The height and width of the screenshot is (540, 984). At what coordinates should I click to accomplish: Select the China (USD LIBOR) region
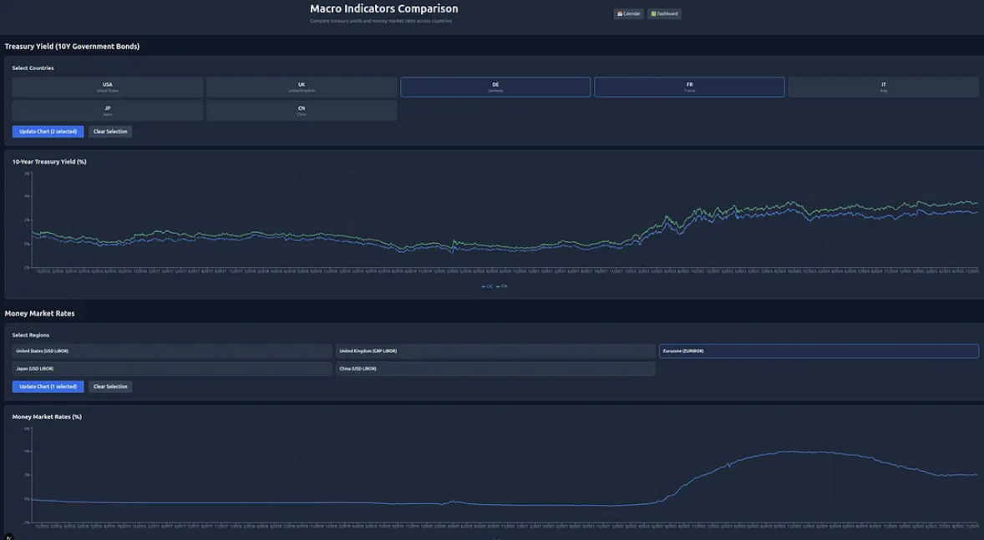tap(496, 367)
